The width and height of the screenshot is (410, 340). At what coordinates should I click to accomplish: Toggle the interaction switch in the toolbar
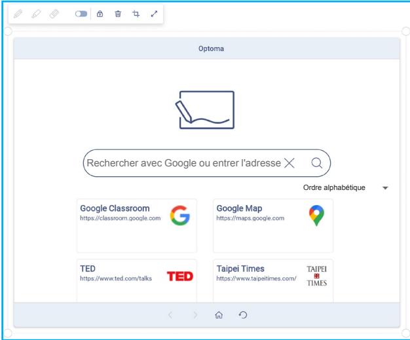pos(81,14)
